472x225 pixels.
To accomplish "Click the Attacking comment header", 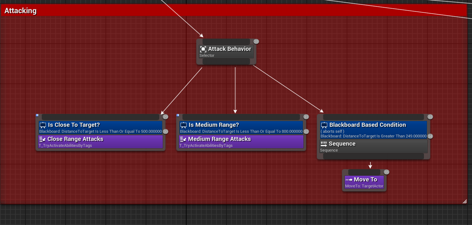I will (x=20, y=10).
